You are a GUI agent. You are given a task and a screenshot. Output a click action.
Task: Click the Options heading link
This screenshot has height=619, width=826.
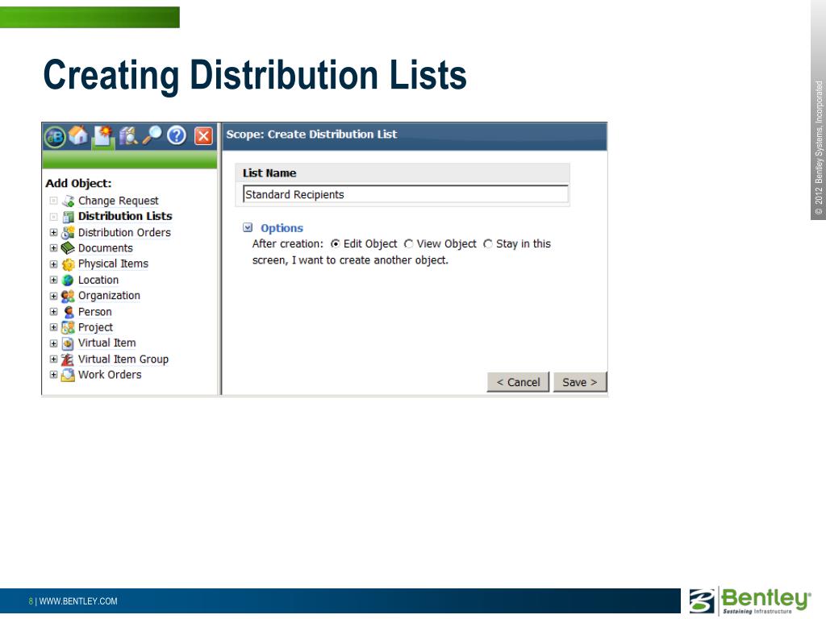click(x=282, y=228)
